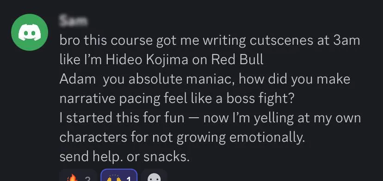Click the line about boss fight pacing
The image size is (383, 181).
[x=177, y=98]
